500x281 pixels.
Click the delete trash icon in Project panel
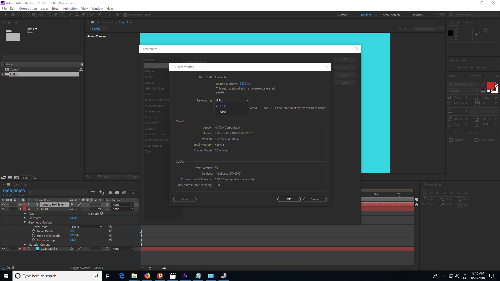[35, 177]
